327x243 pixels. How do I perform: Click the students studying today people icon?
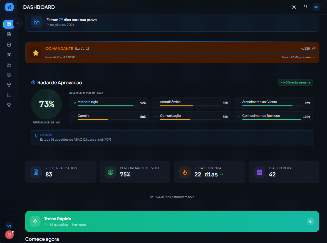click(x=152, y=197)
